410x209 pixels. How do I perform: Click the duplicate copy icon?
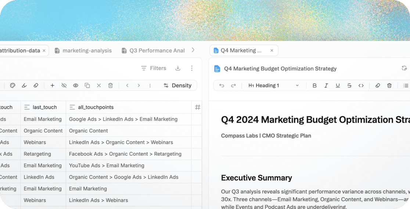pos(87,86)
